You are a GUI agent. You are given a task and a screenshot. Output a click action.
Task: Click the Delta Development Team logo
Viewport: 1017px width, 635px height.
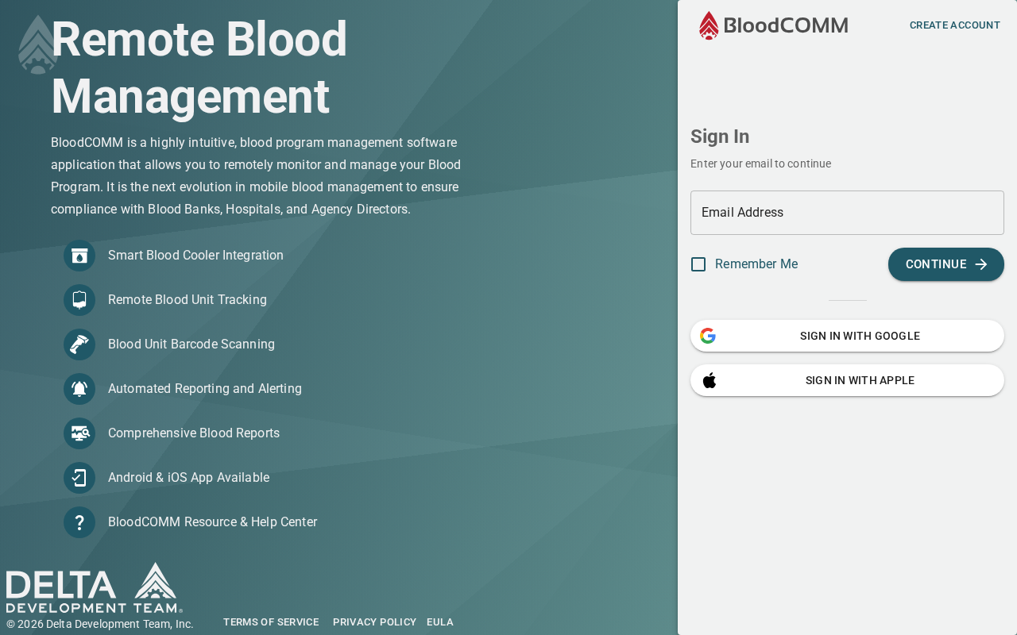94,588
